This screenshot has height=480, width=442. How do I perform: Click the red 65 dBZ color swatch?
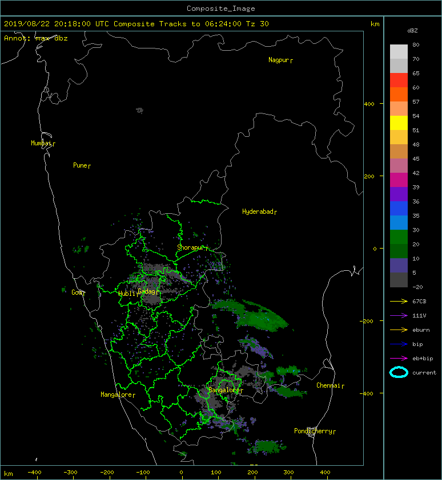pos(399,80)
